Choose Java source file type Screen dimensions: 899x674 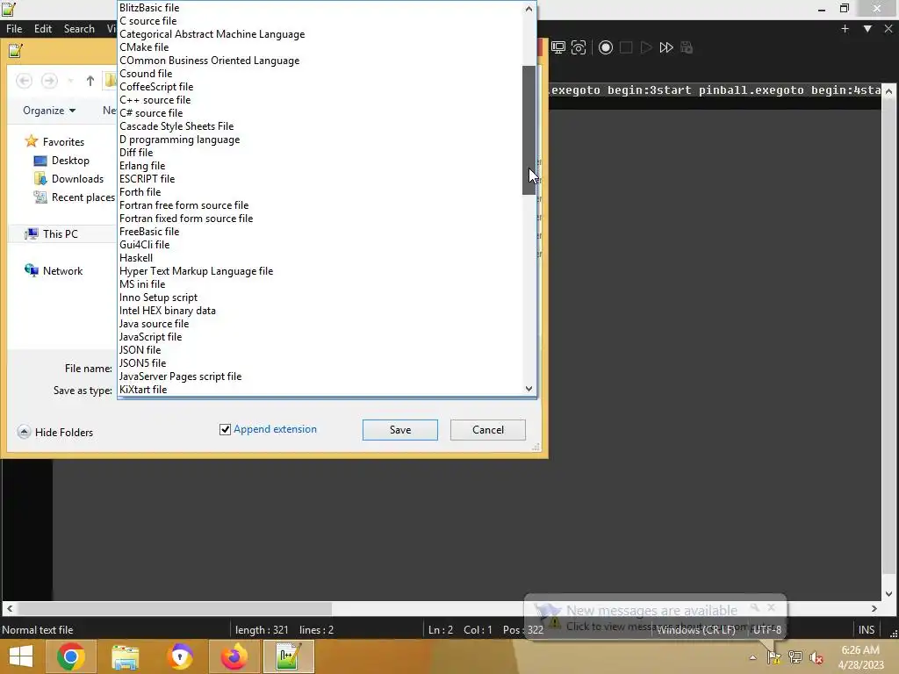[320, 324]
